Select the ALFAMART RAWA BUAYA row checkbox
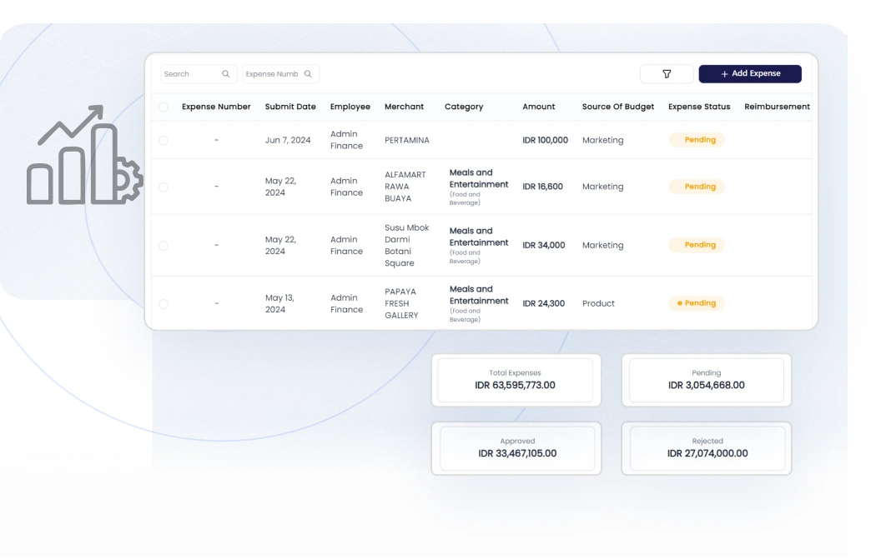 point(163,187)
